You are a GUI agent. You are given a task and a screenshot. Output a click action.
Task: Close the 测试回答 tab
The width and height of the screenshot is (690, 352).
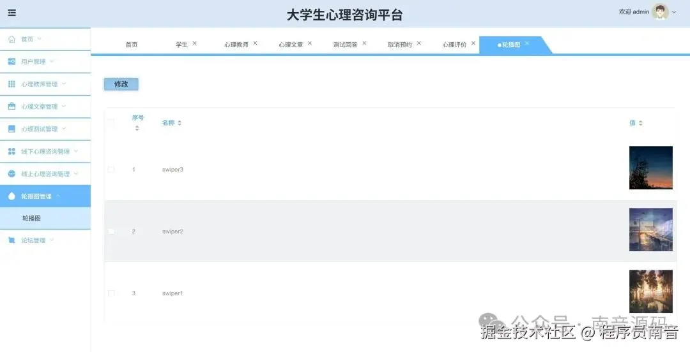coord(364,43)
